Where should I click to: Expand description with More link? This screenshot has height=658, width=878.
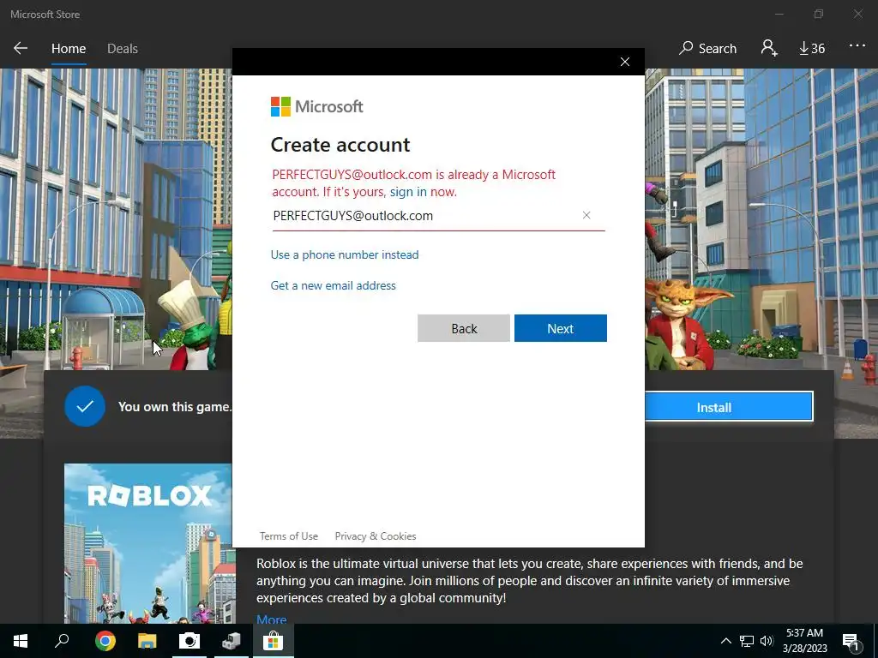click(272, 619)
